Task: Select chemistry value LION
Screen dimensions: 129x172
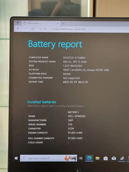Action: (x=71, y=128)
